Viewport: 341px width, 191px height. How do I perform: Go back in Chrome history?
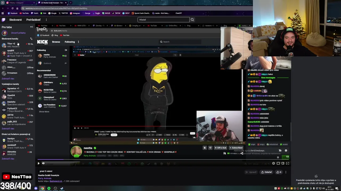3,8
